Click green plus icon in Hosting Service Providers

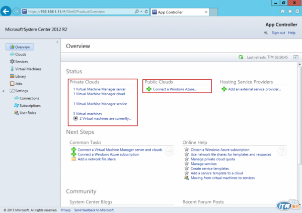[224, 89]
